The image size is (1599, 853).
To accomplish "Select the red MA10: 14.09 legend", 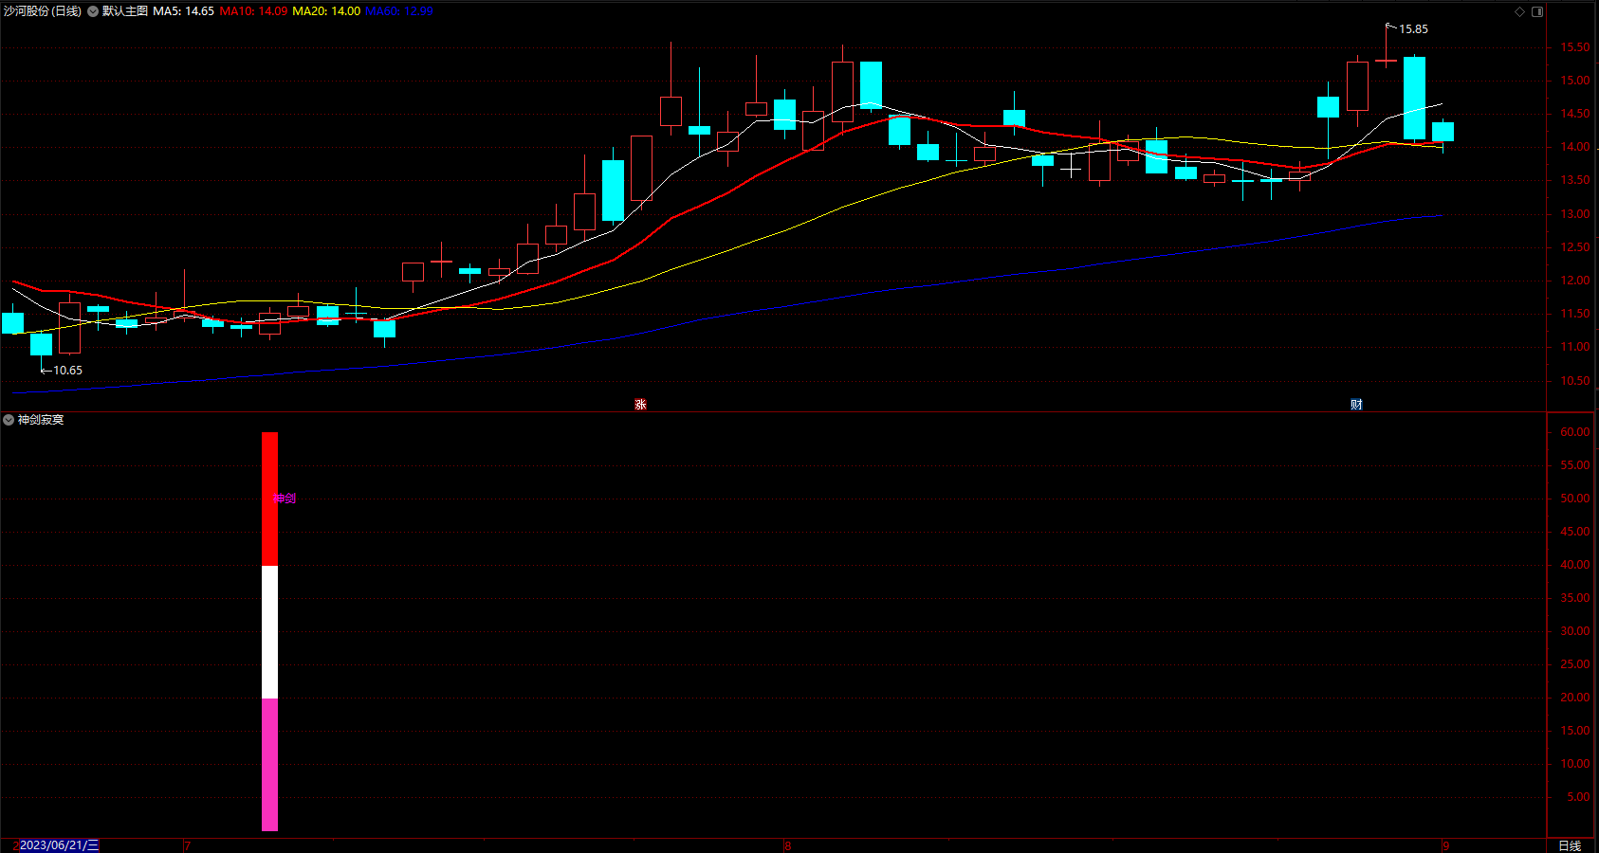I will coord(253,11).
